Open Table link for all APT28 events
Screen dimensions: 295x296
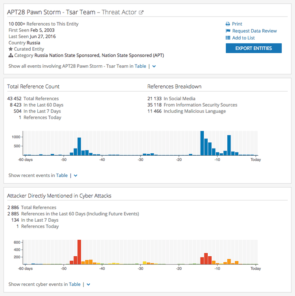(140, 66)
